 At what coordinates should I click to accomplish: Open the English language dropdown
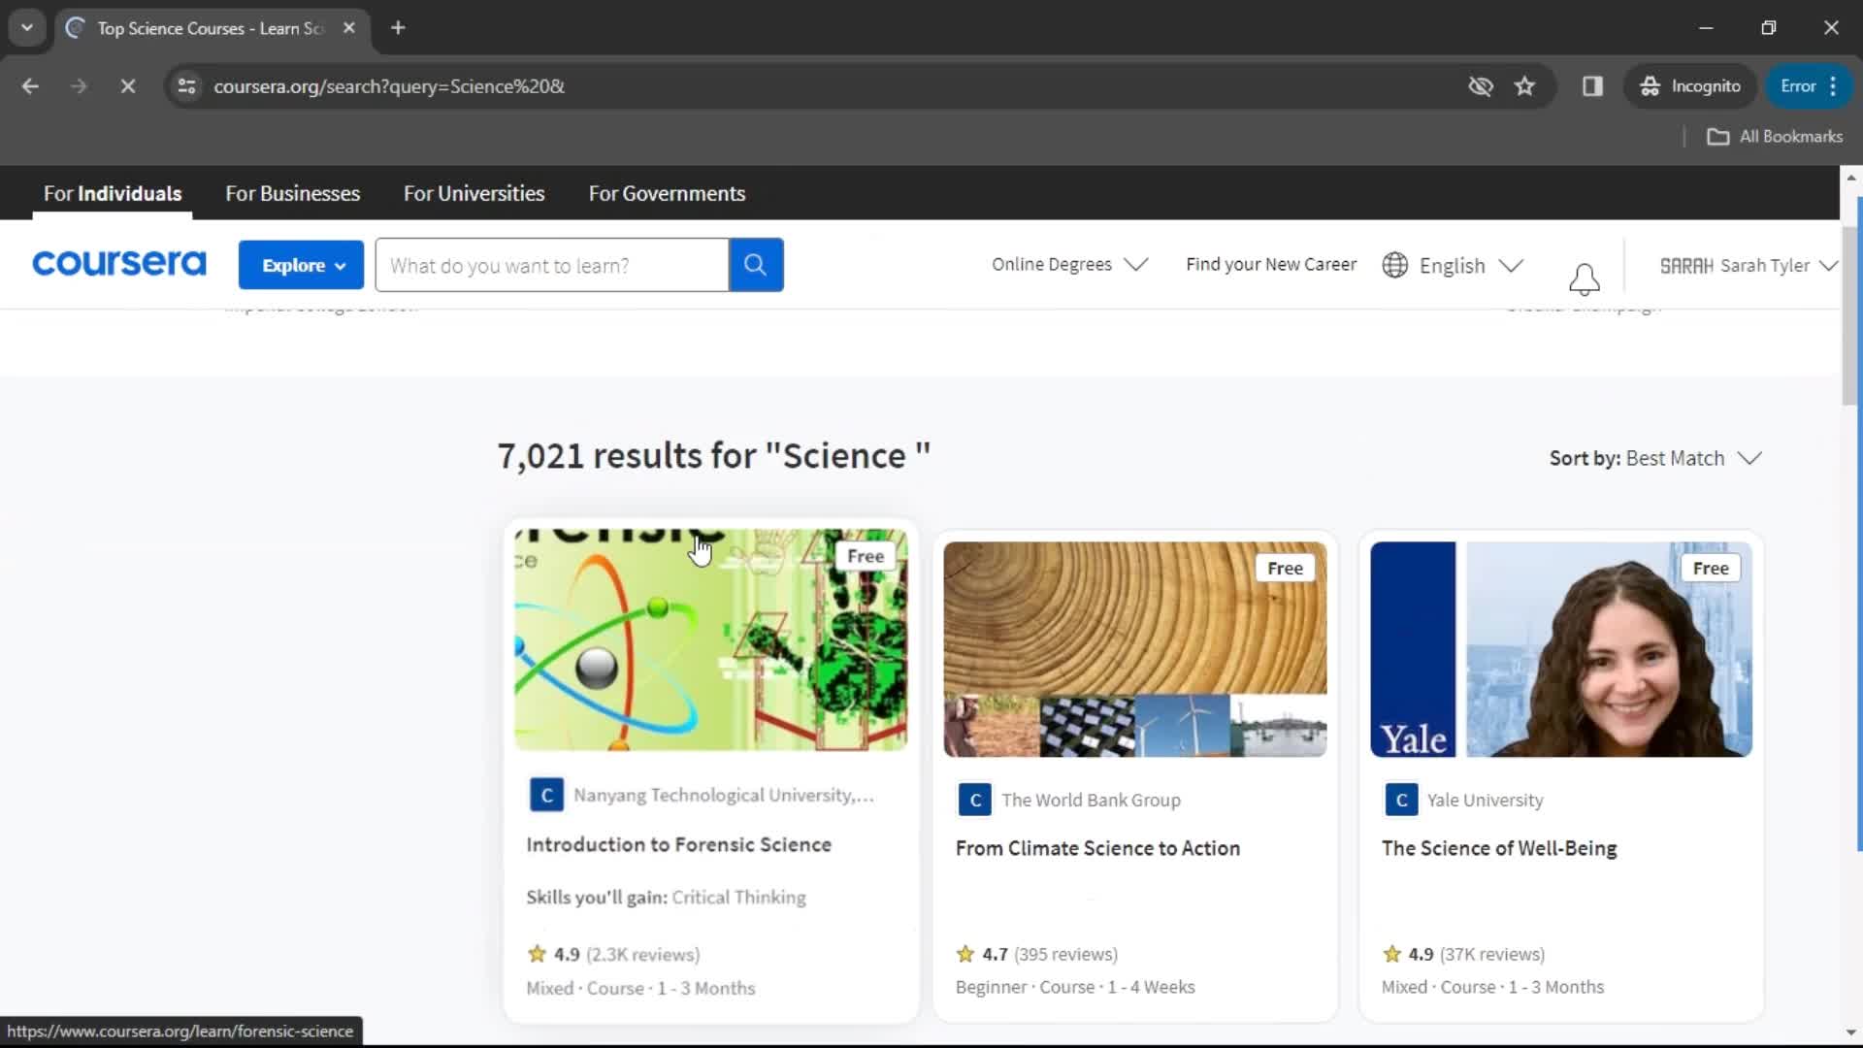pos(1470,265)
